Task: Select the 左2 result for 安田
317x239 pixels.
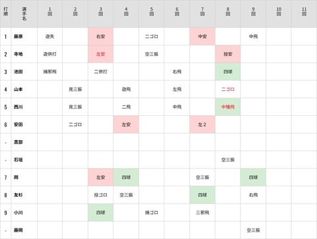Action: (x=202, y=124)
